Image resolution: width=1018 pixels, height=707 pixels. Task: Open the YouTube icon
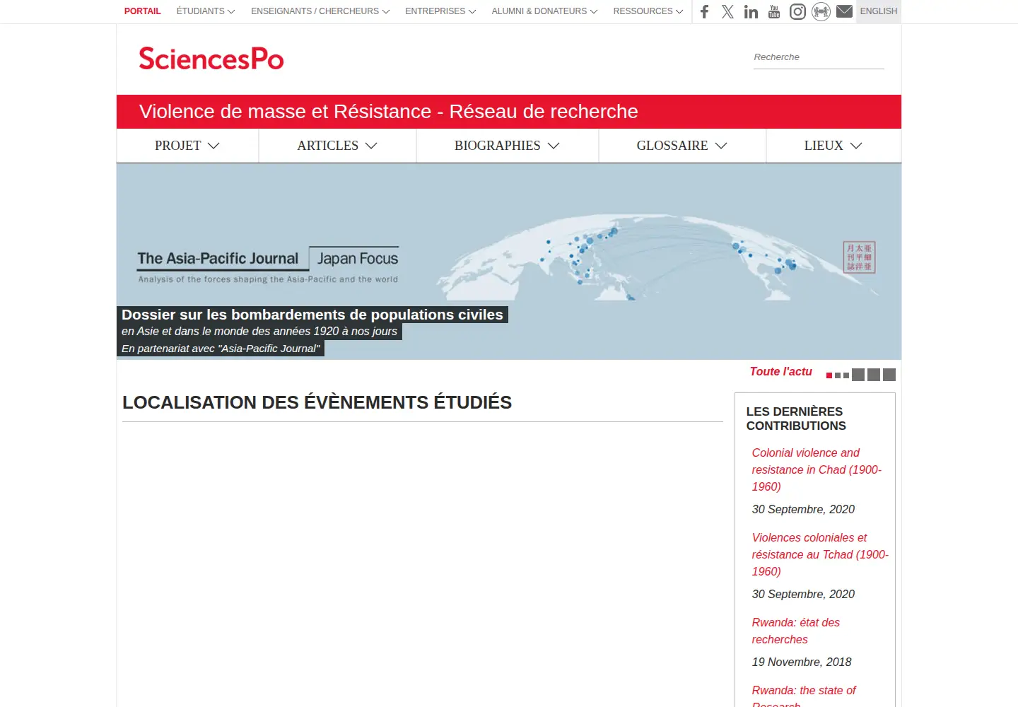(774, 11)
